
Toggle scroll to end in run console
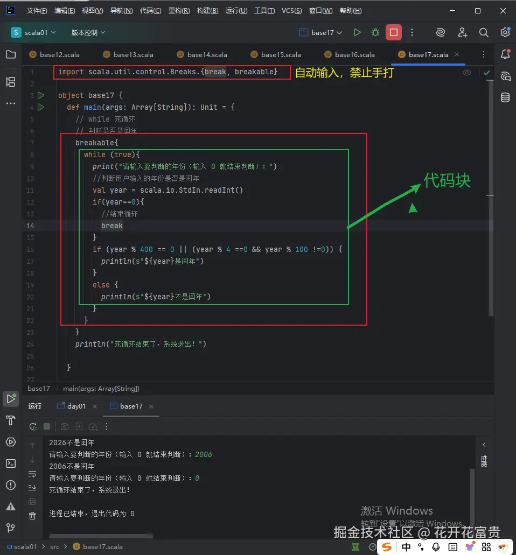pyautogui.click(x=32, y=488)
